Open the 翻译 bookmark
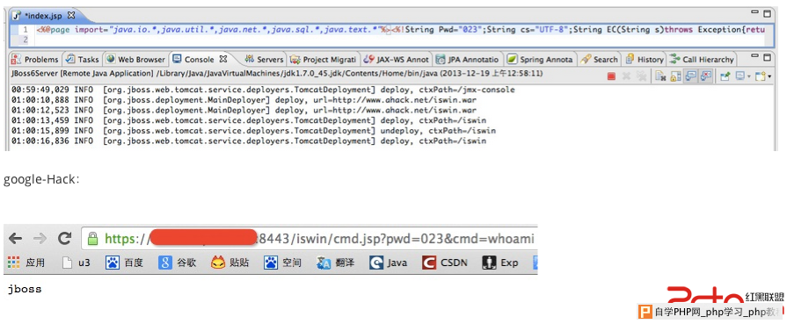 pyautogui.click(x=336, y=263)
